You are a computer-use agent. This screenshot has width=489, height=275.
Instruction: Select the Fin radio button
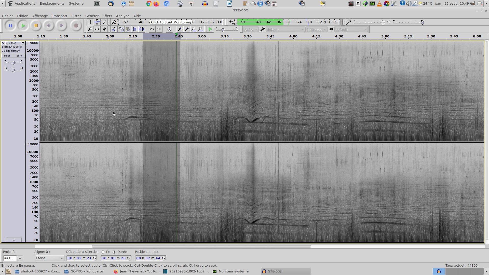tap(103, 252)
